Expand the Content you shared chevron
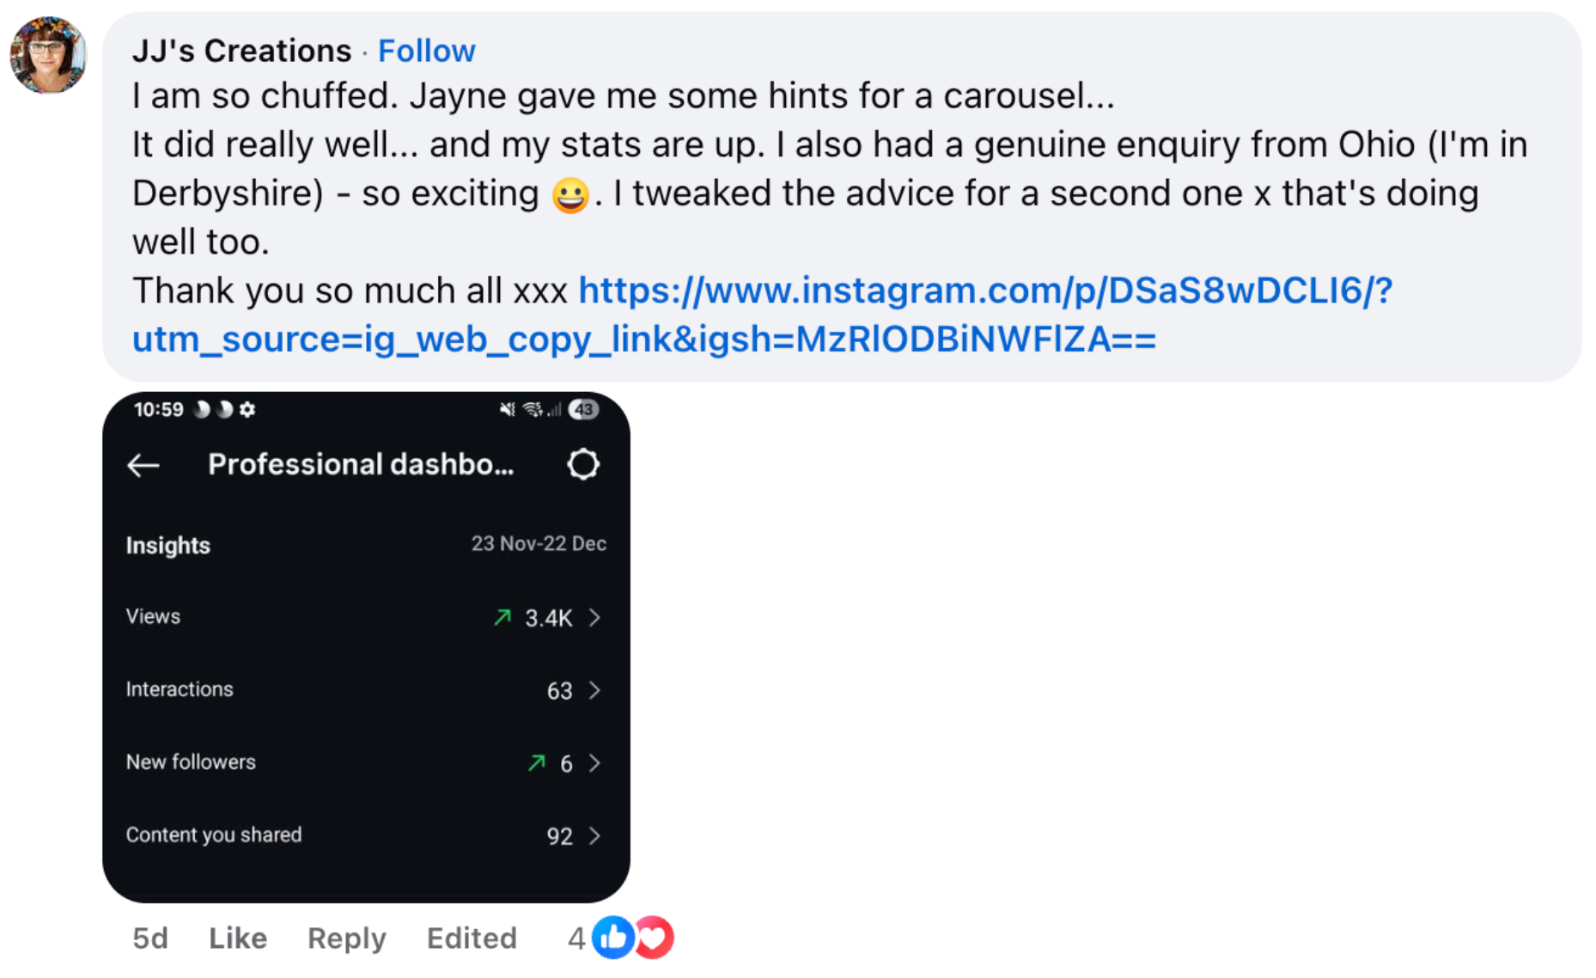The image size is (1596, 978). pyautogui.click(x=594, y=836)
